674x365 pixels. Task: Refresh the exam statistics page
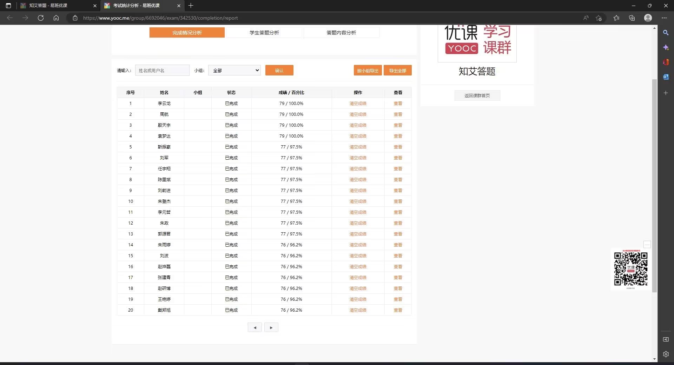41,18
